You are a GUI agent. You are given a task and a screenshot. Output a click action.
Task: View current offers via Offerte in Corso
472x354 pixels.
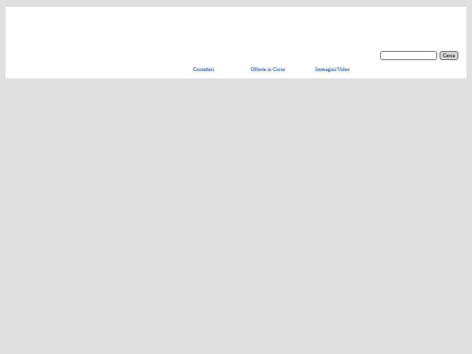point(268,70)
